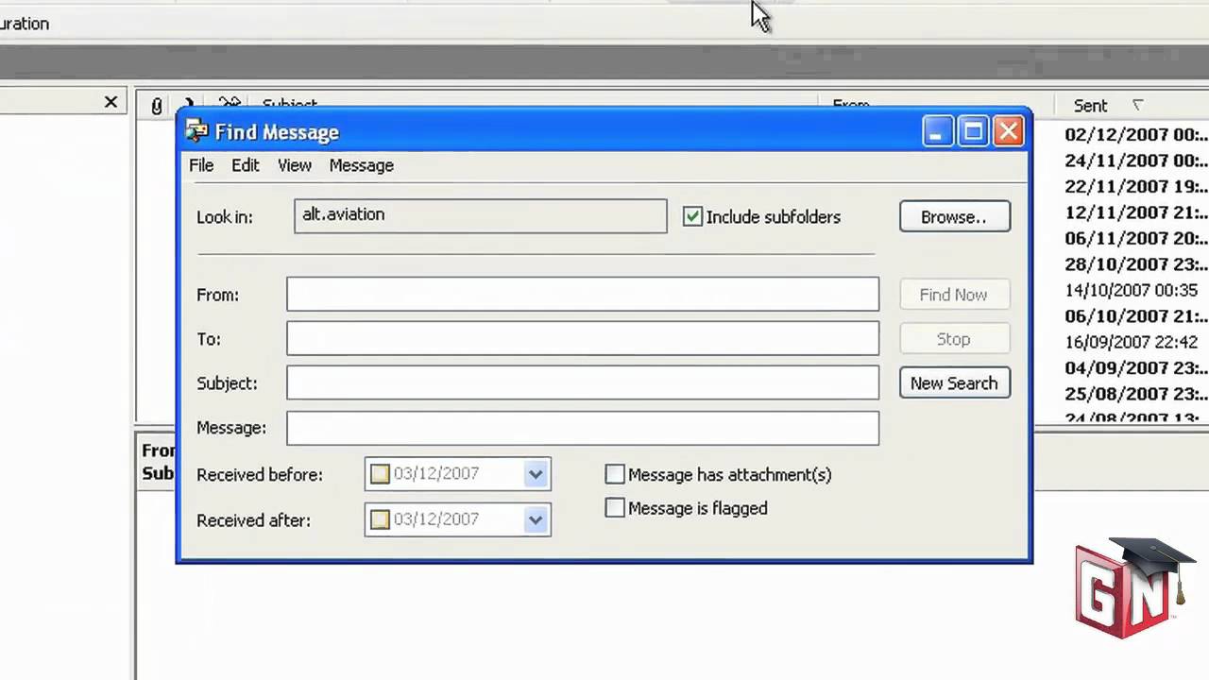Expand the Received before date dropdown
The height and width of the screenshot is (680, 1209).
536,474
